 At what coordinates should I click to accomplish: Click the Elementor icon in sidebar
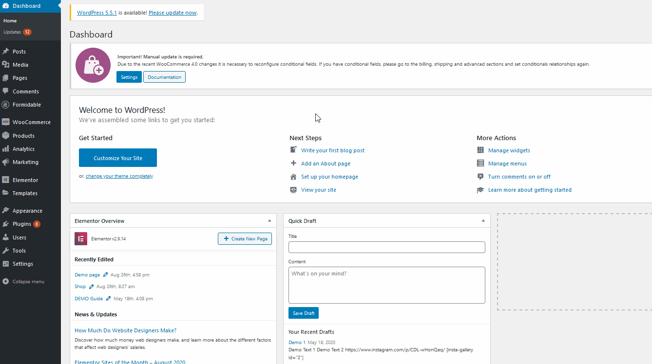[5, 180]
